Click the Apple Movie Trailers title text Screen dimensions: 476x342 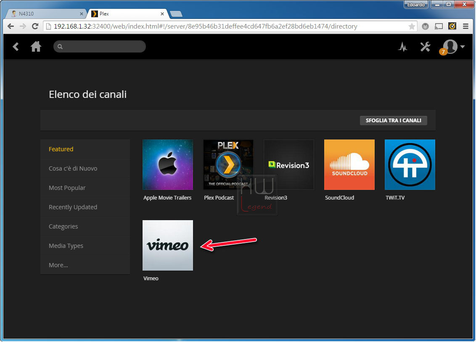coord(167,198)
